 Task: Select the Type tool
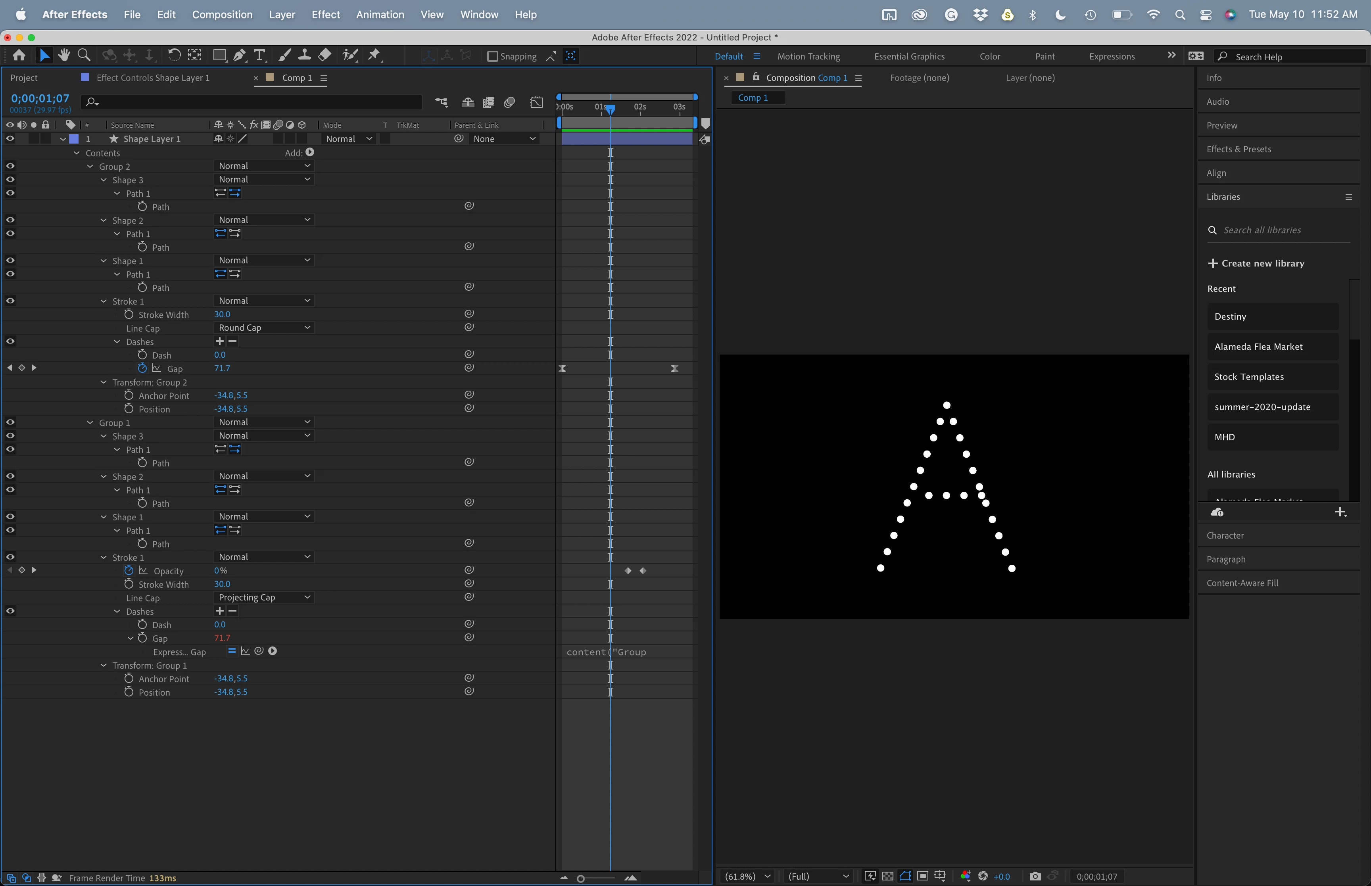click(x=259, y=55)
